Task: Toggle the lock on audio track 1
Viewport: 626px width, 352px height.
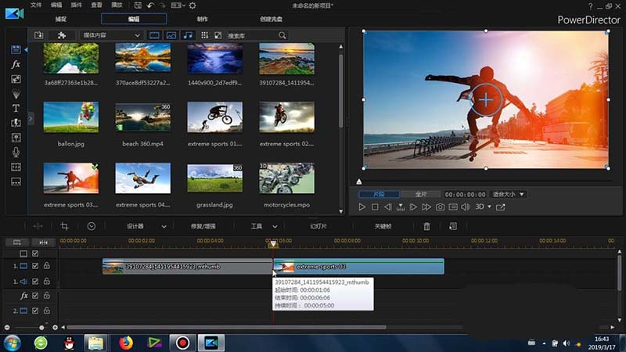Action: pos(47,282)
